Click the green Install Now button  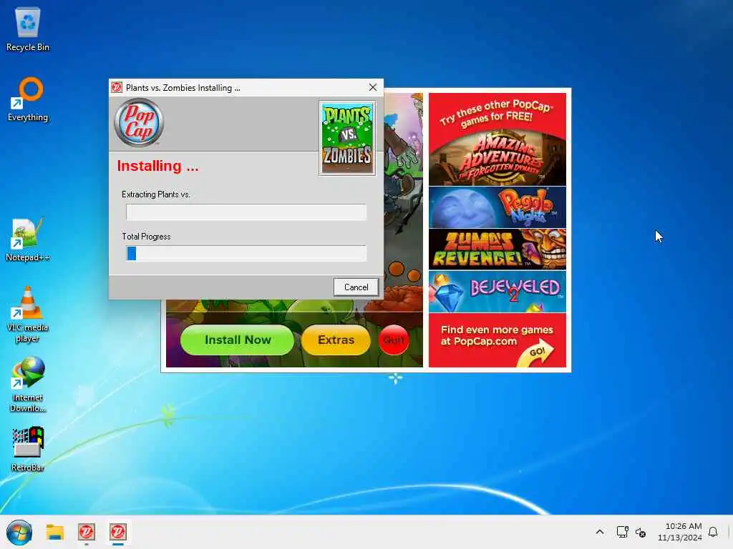point(238,340)
